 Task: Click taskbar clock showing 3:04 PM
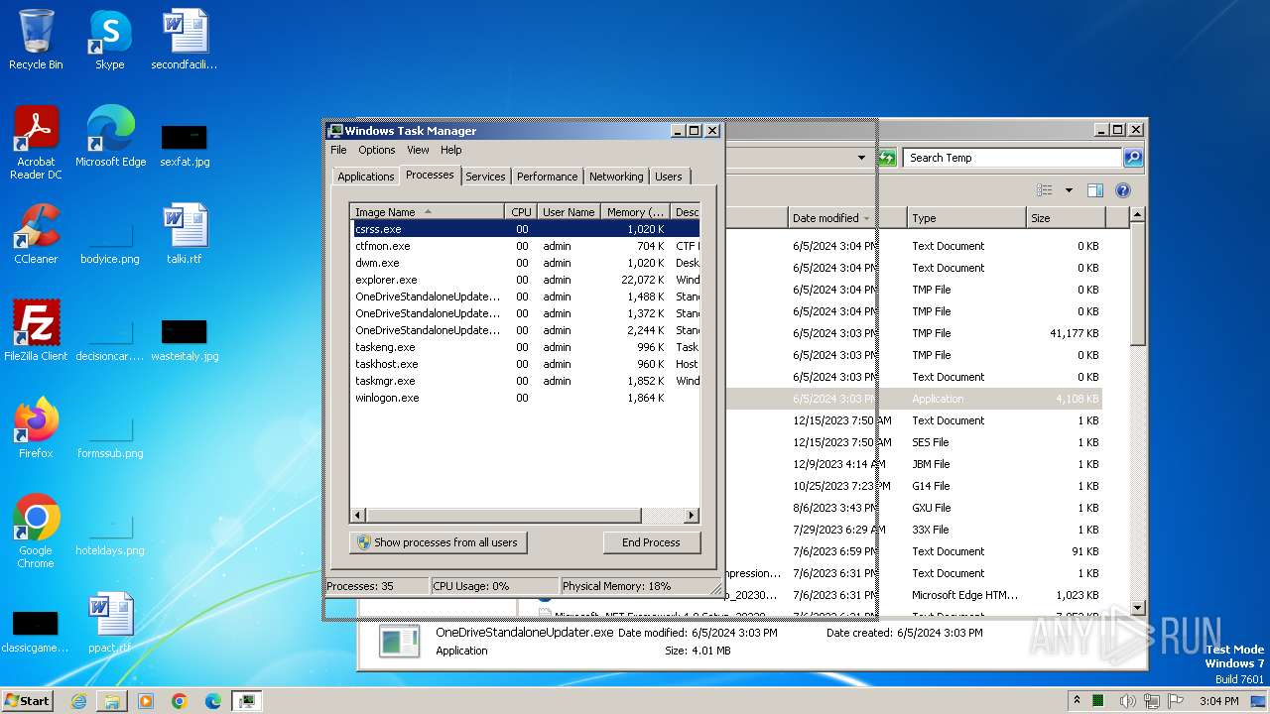pos(1218,701)
